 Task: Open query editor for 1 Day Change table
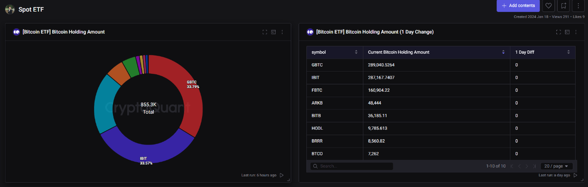point(567,32)
